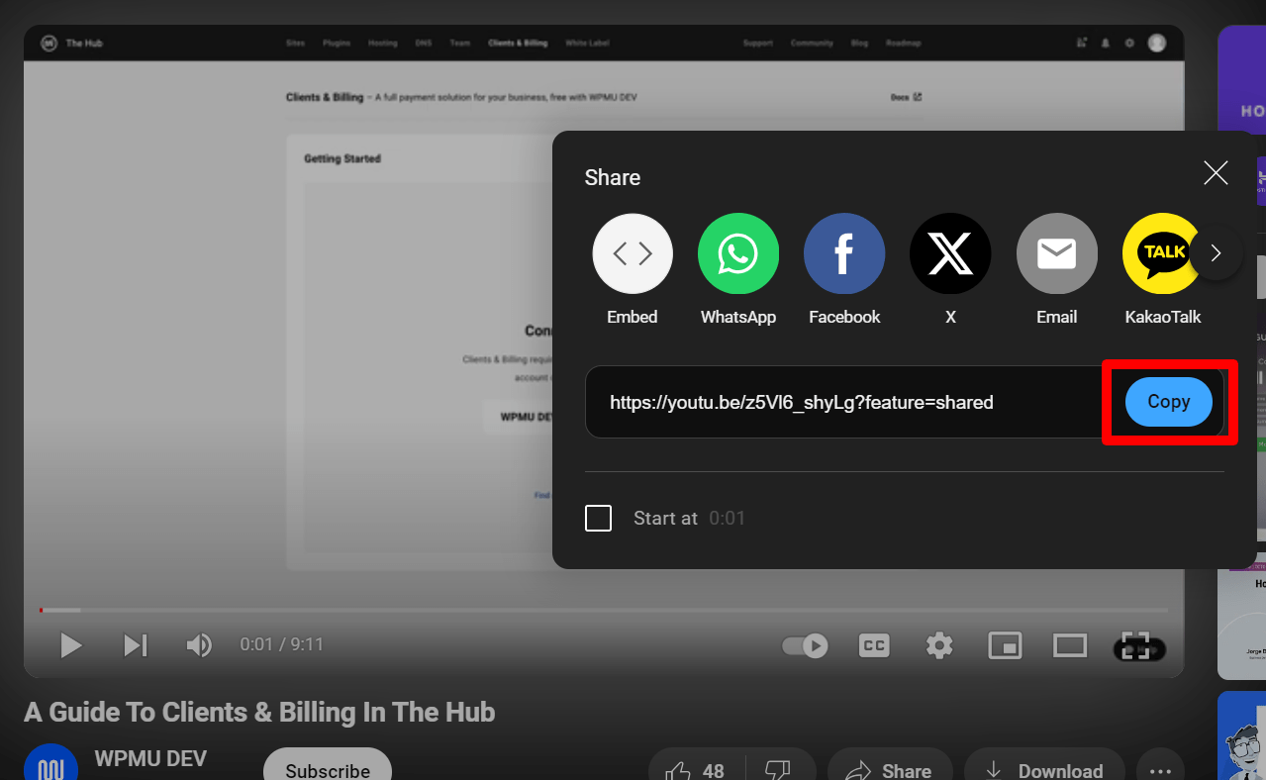Viewport: 1266px width, 780px height.
Task: Open the Embed sharing option
Action: 632,253
